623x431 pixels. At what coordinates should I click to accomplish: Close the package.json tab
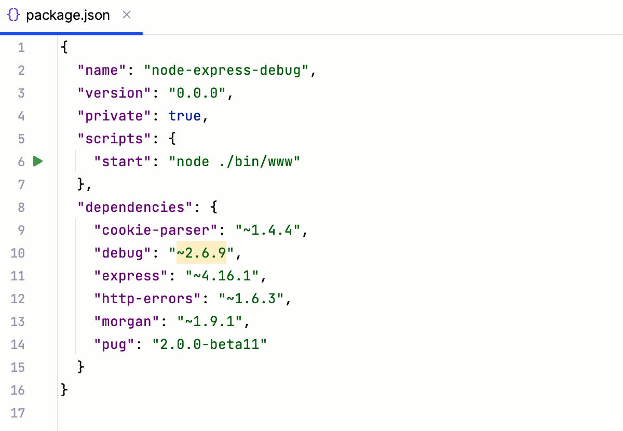pos(127,15)
